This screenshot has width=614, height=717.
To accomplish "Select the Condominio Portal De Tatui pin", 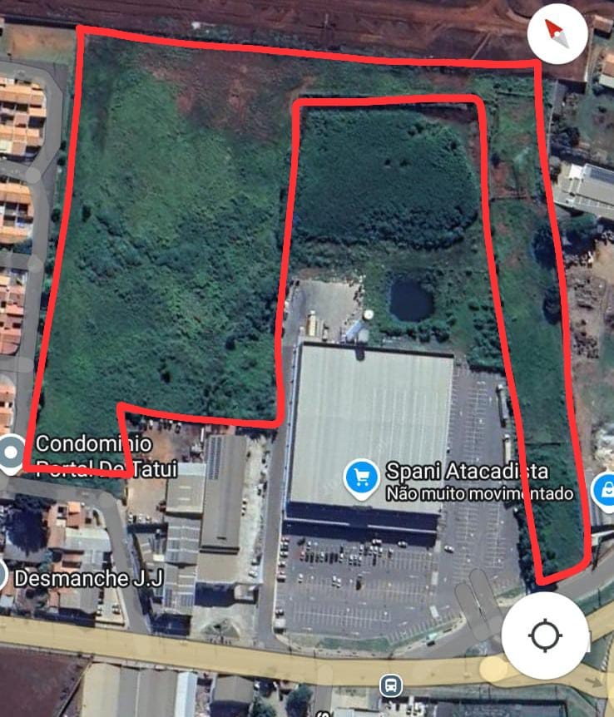I will pos(11,454).
